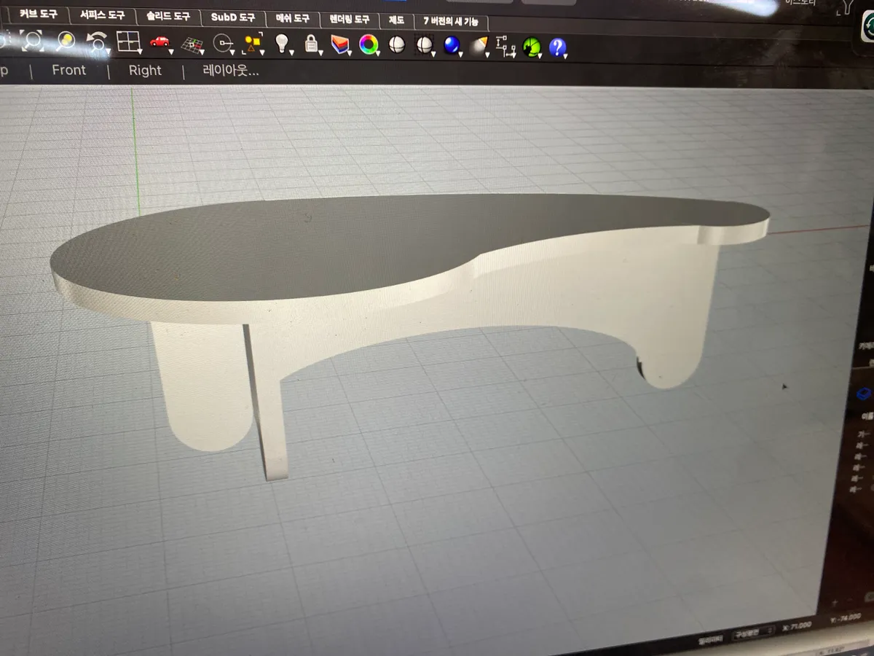Open the Layers stacked-sheets icon

340,45
